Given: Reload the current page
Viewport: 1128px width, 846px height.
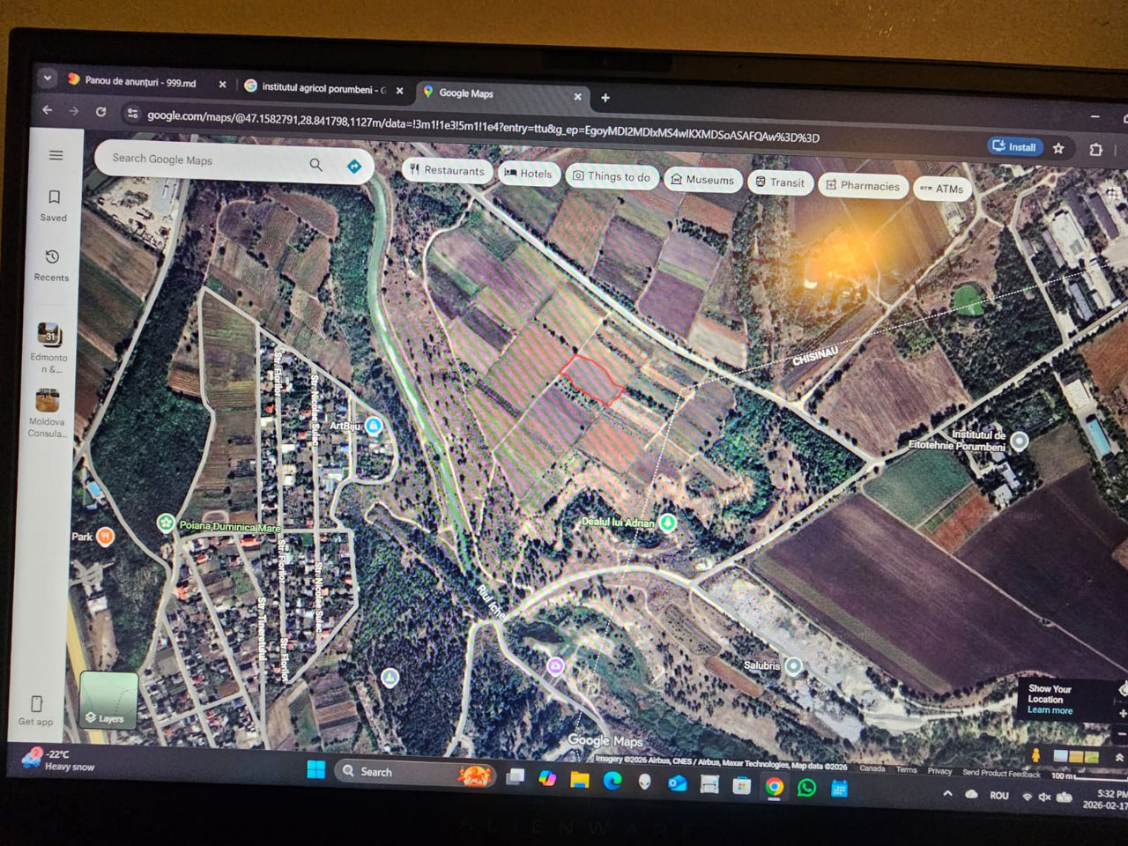Looking at the screenshot, I should [x=101, y=112].
